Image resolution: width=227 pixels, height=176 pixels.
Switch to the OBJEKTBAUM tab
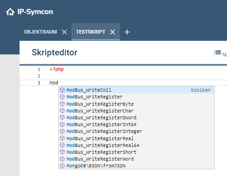click(x=40, y=32)
